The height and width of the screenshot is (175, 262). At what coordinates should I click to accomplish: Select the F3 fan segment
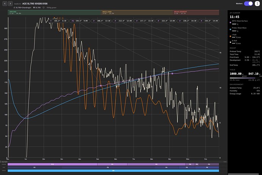[x=108, y=167]
